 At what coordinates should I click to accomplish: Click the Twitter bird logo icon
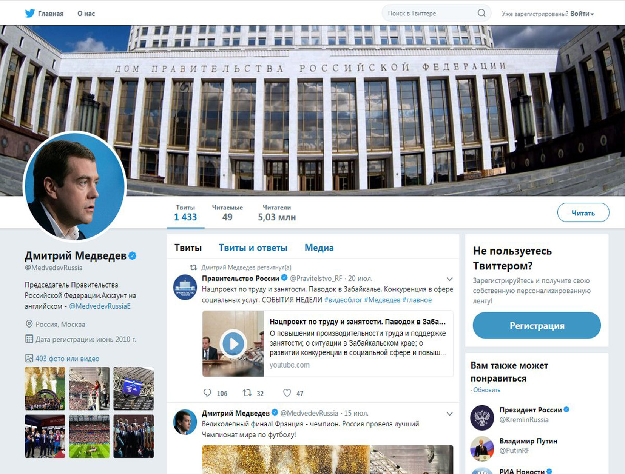click(30, 14)
